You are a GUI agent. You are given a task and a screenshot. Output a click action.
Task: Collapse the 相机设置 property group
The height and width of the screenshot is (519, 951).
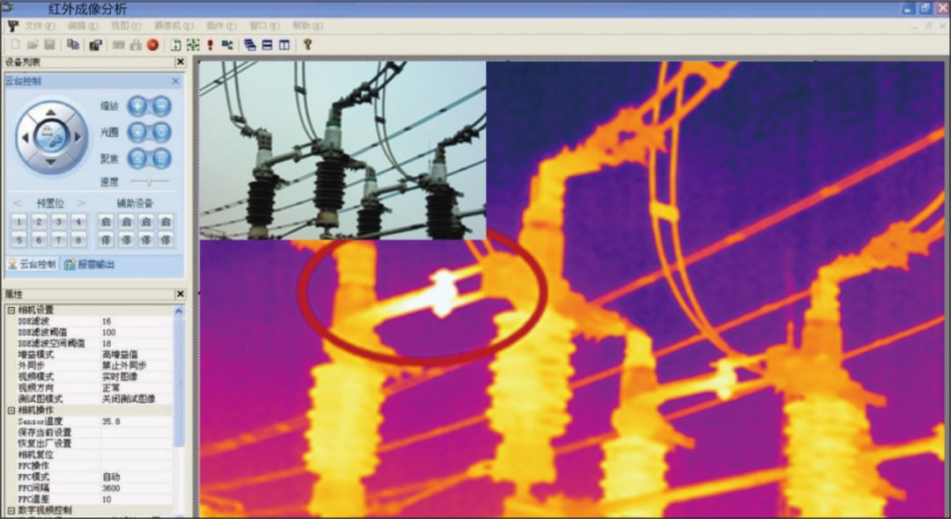[x=11, y=311]
